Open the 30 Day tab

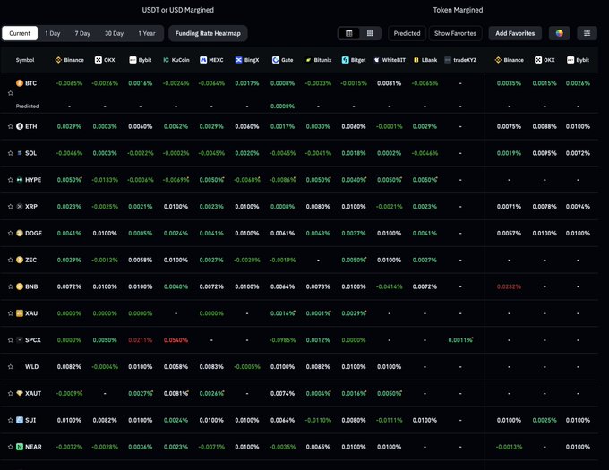coord(115,33)
